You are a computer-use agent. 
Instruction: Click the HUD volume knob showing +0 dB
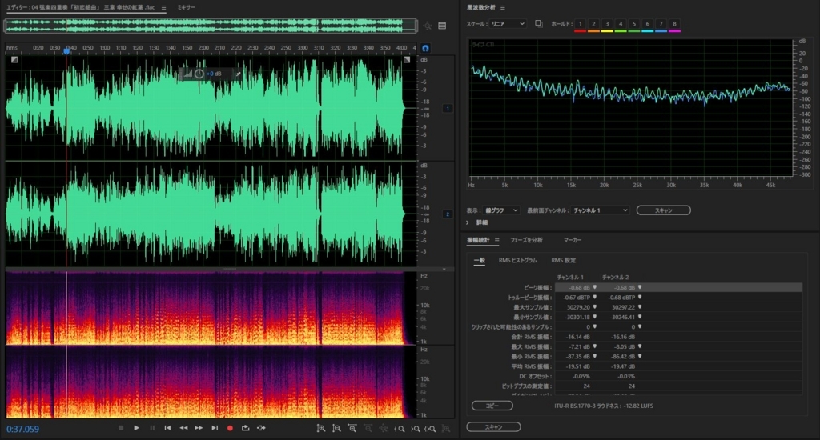coord(199,74)
